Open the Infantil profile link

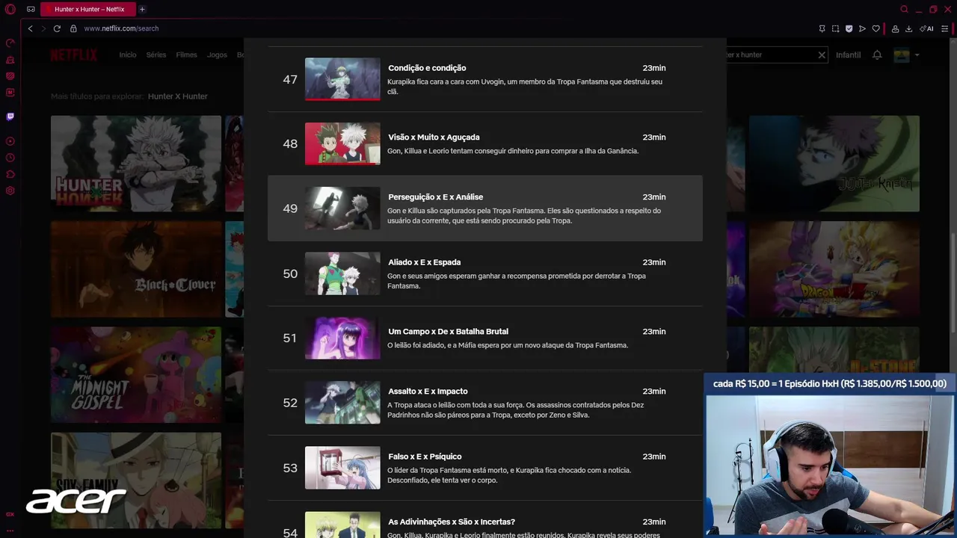pyautogui.click(x=848, y=55)
